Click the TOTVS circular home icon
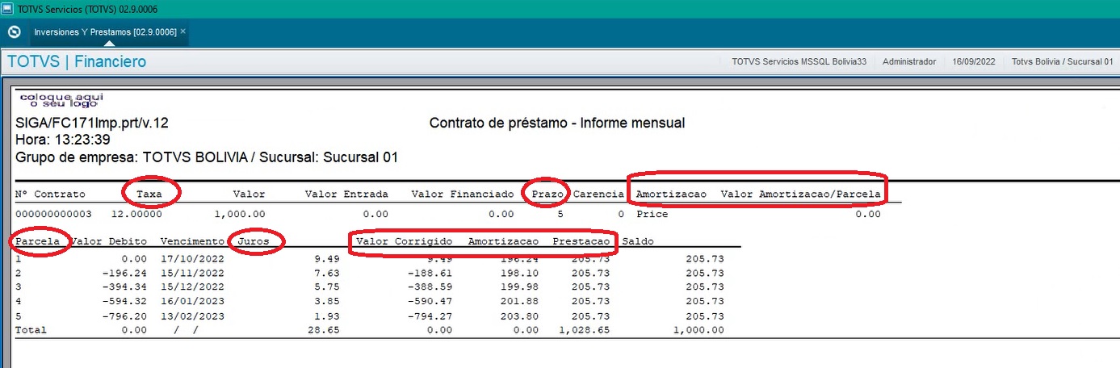The width and height of the screenshot is (1120, 368). click(x=13, y=32)
